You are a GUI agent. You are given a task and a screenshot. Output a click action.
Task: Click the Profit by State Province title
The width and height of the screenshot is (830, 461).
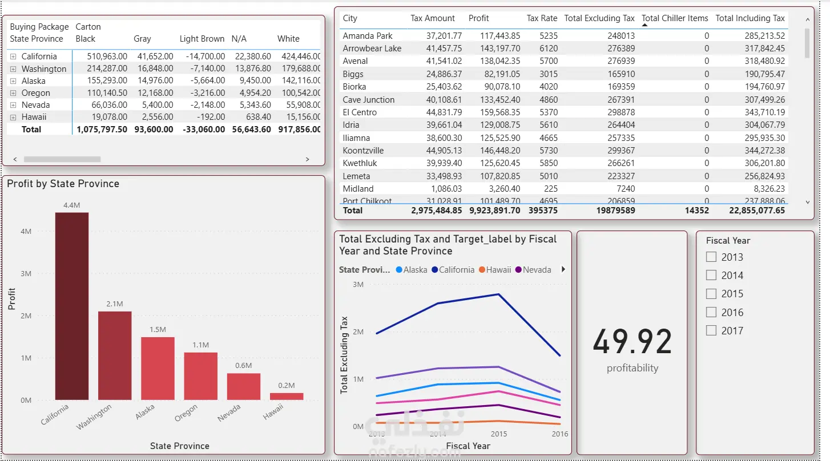tap(63, 184)
